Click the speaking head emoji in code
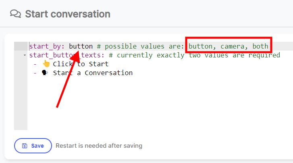 (x=45, y=73)
